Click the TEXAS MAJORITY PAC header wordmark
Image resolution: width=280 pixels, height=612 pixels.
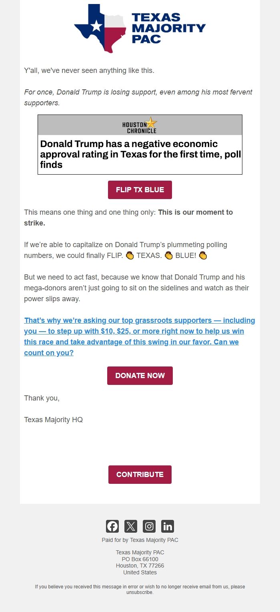click(168, 28)
